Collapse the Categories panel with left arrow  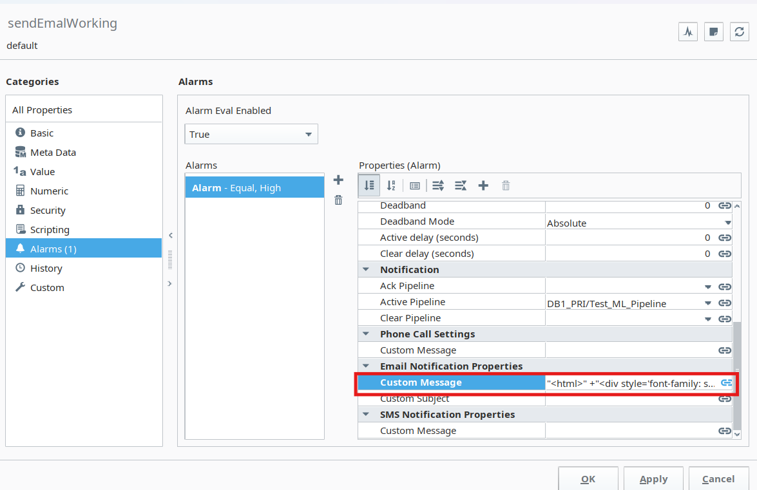(x=171, y=236)
